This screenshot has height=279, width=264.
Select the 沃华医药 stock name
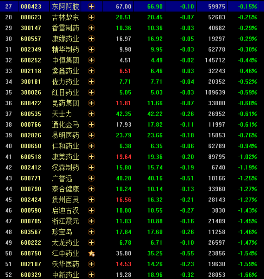click(65, 264)
